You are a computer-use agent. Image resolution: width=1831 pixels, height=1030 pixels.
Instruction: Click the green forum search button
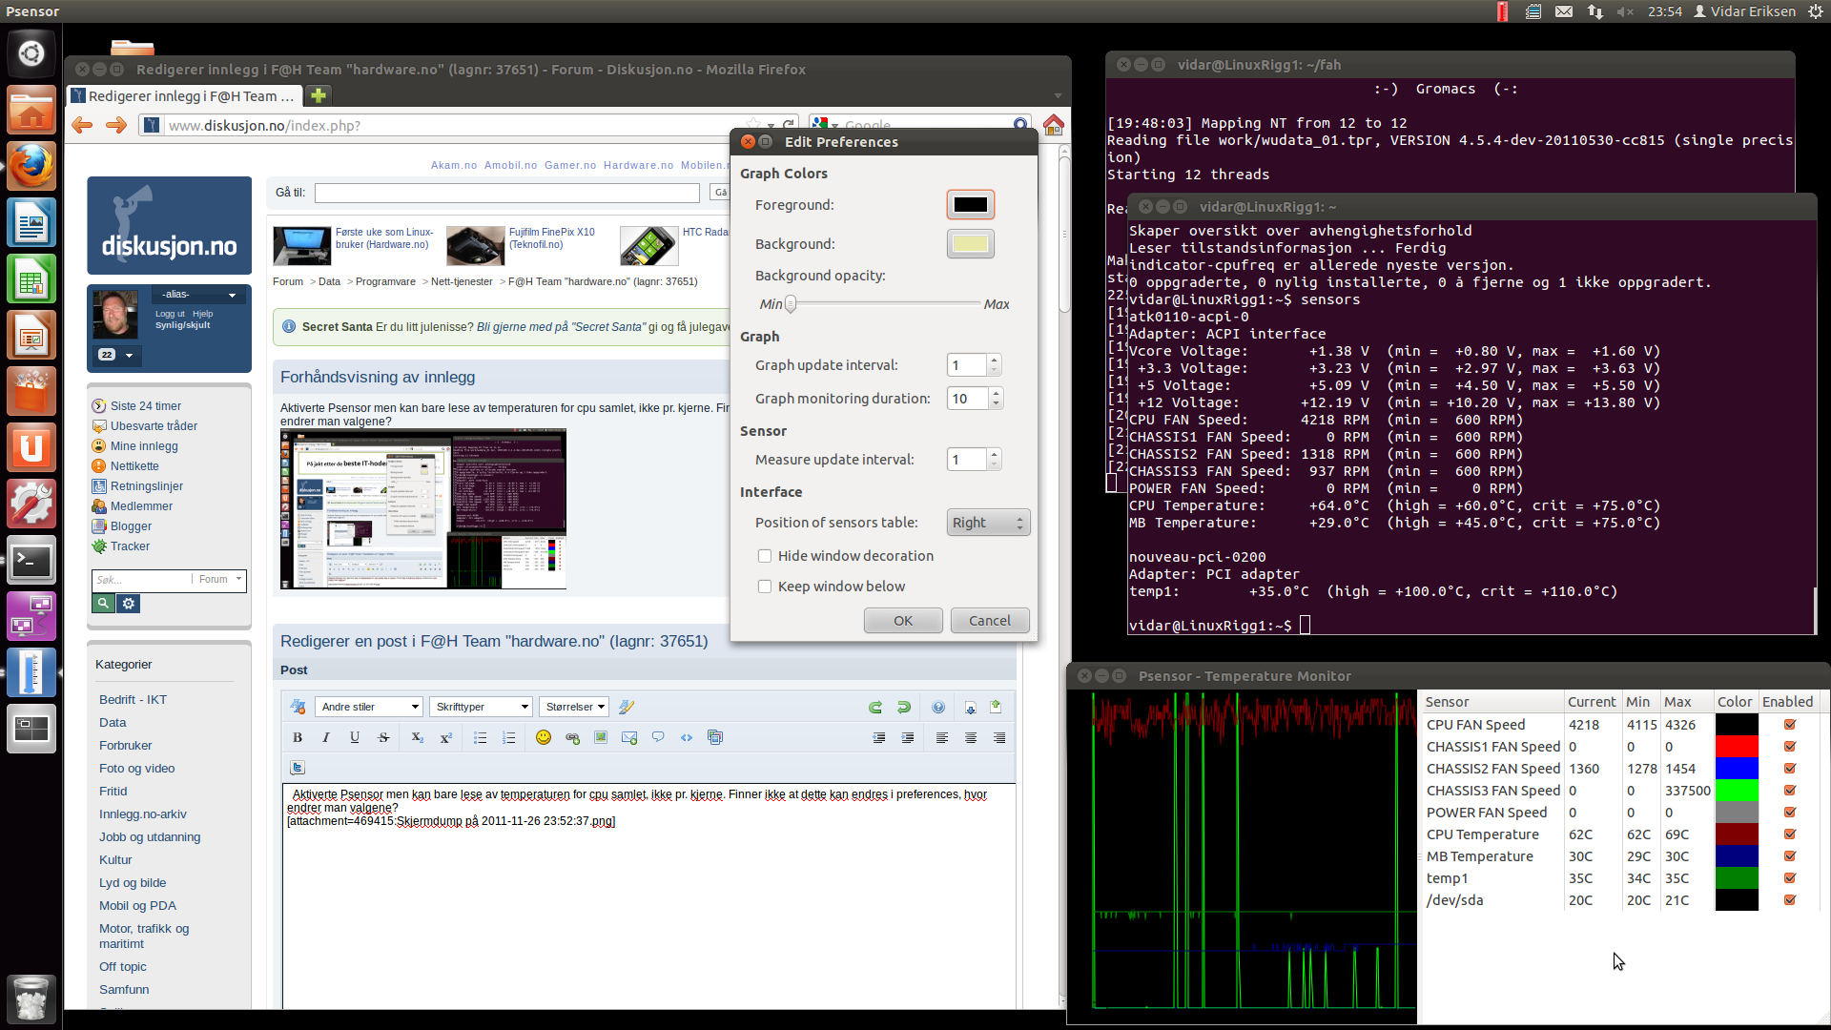pyautogui.click(x=103, y=603)
